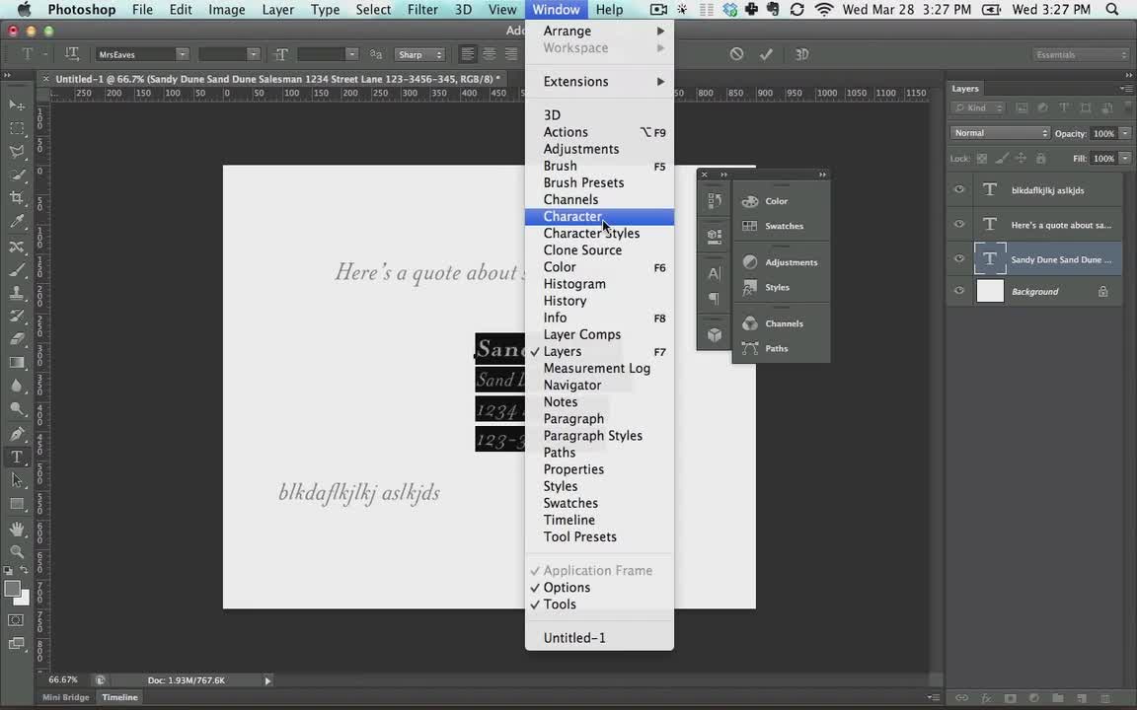This screenshot has height=710, width=1137.
Task: Open the History panel icon in dock
Action: click(715, 200)
